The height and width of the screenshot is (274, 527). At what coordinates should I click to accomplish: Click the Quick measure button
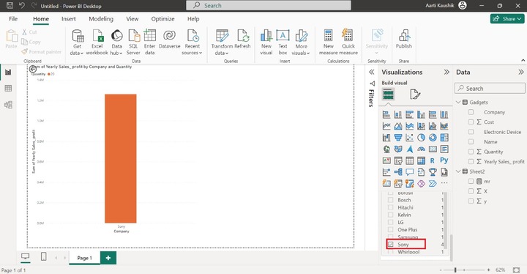click(348, 42)
